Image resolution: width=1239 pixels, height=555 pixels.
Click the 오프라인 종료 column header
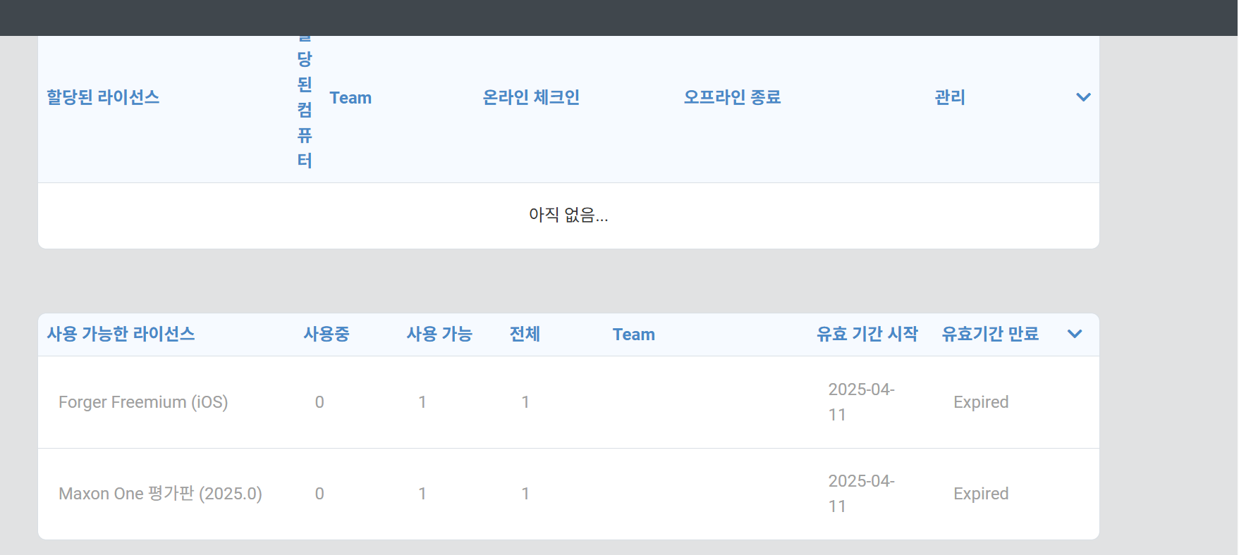tap(732, 97)
